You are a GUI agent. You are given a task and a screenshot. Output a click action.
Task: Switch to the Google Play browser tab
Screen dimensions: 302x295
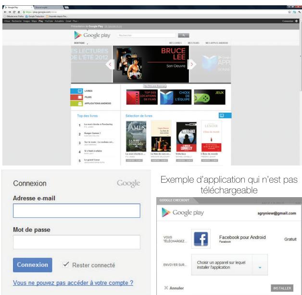[18, 7]
